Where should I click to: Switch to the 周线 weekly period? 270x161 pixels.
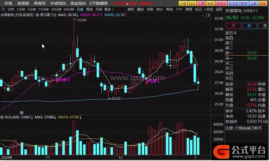point(89,9)
